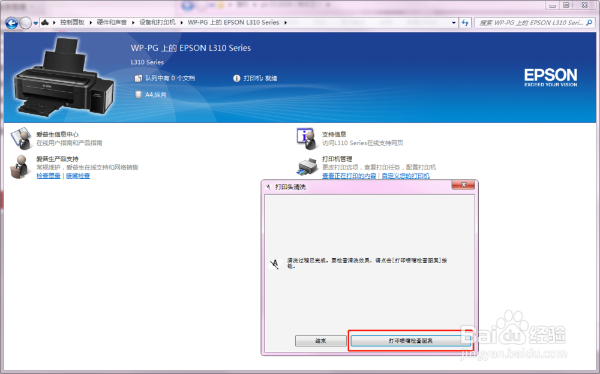
Task: Click the WP-PG 上的 EPSON L310 Series heading
Action: (x=191, y=48)
